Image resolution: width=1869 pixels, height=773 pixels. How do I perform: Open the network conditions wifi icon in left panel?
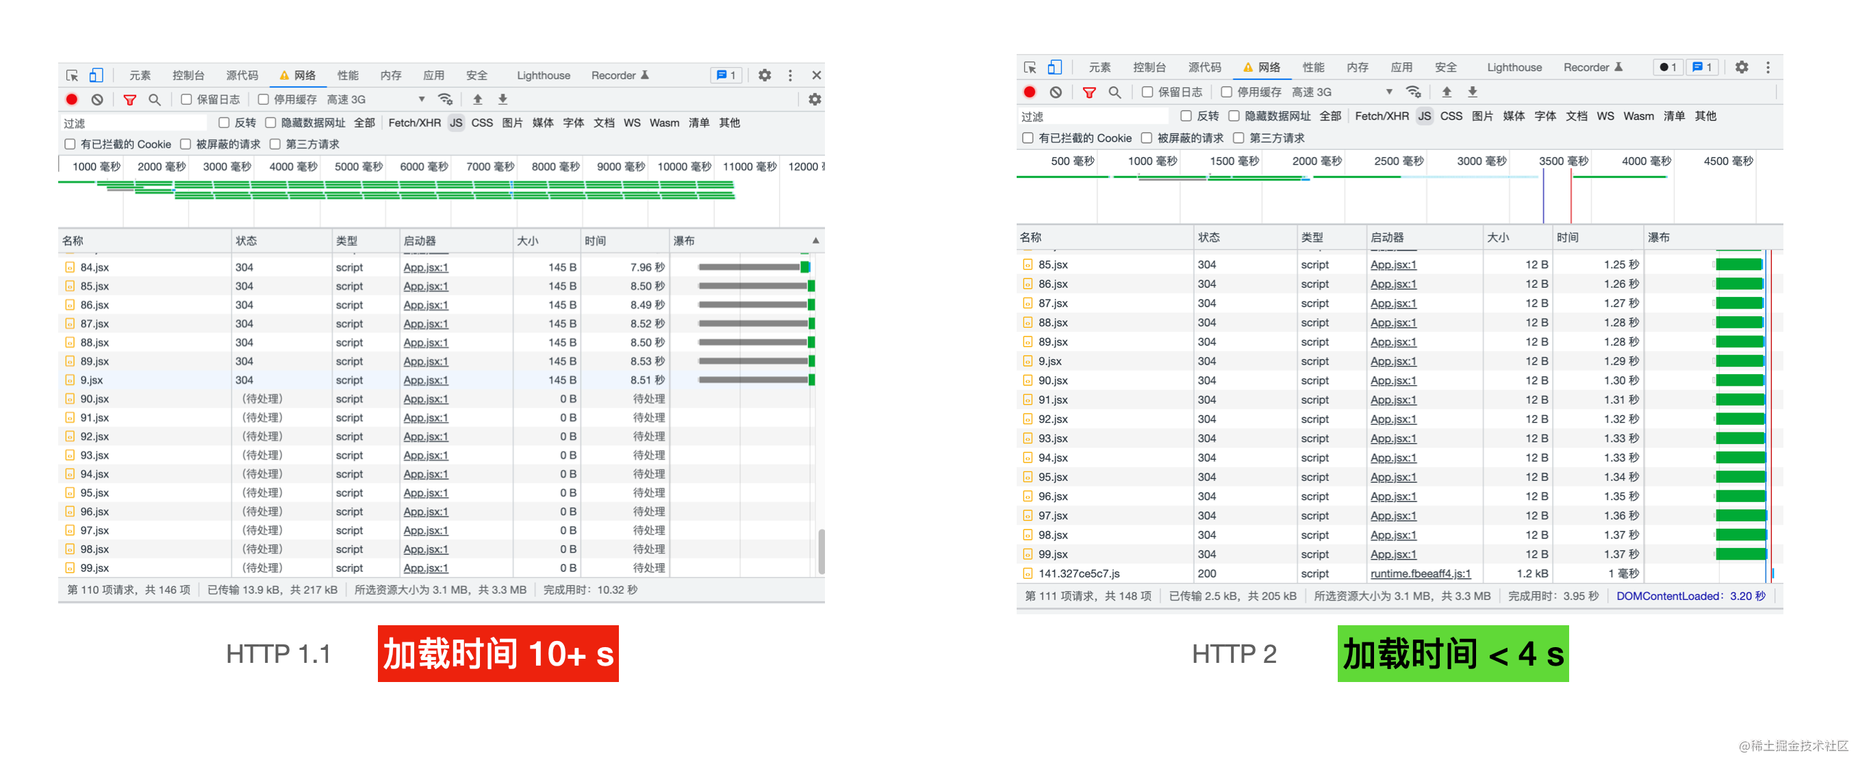click(446, 99)
